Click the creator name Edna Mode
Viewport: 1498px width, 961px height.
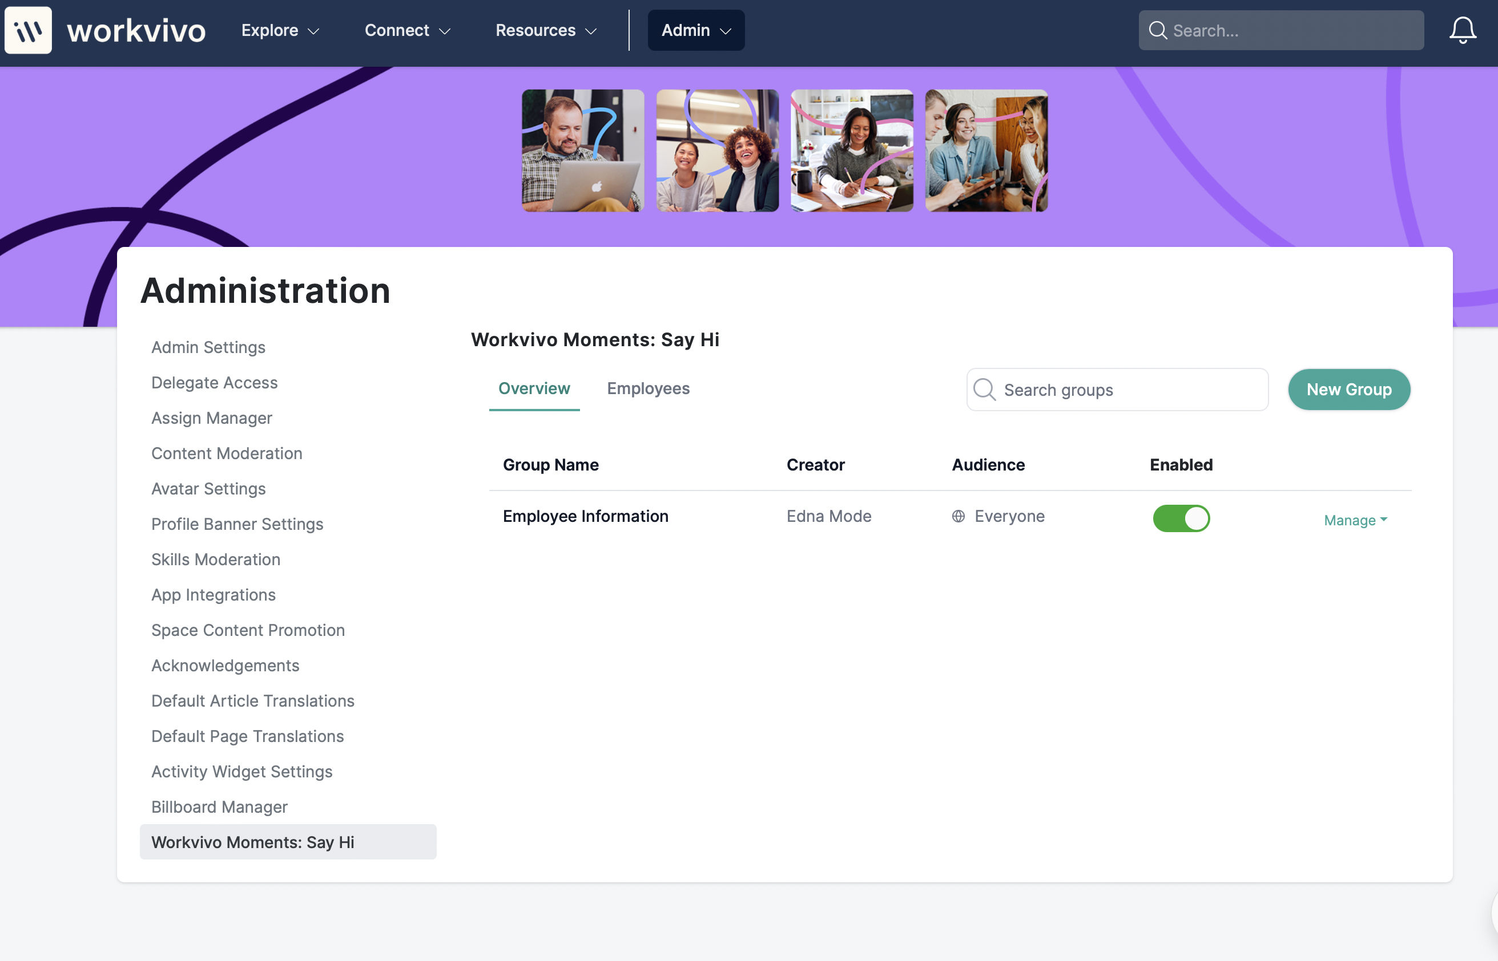pyautogui.click(x=829, y=516)
